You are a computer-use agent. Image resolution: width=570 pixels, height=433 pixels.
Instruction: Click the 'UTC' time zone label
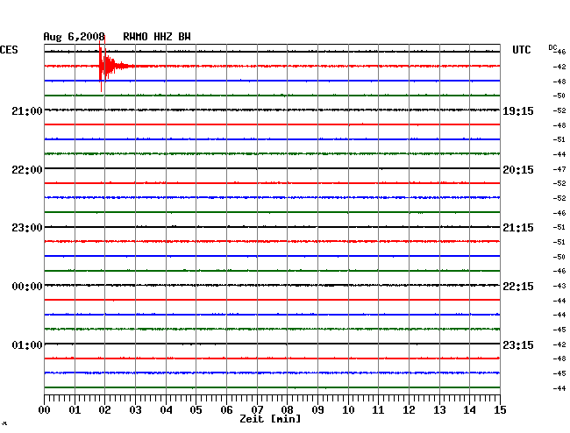pos(522,50)
